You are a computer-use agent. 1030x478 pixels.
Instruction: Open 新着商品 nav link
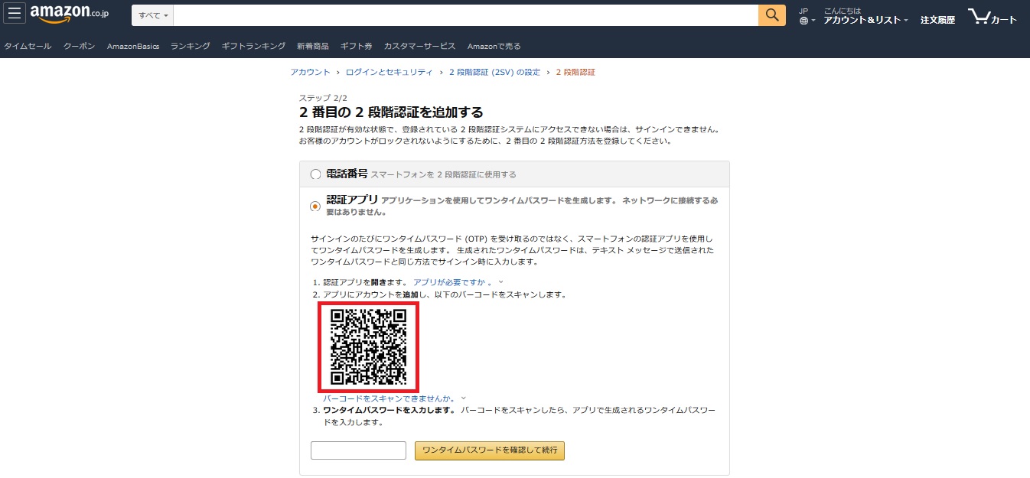tap(313, 46)
